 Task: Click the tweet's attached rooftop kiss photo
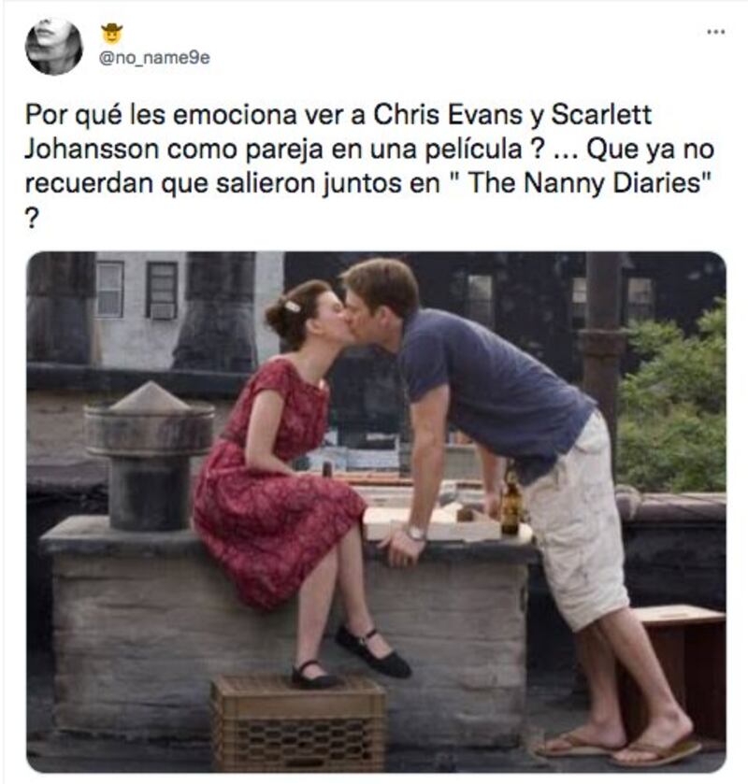376,512
